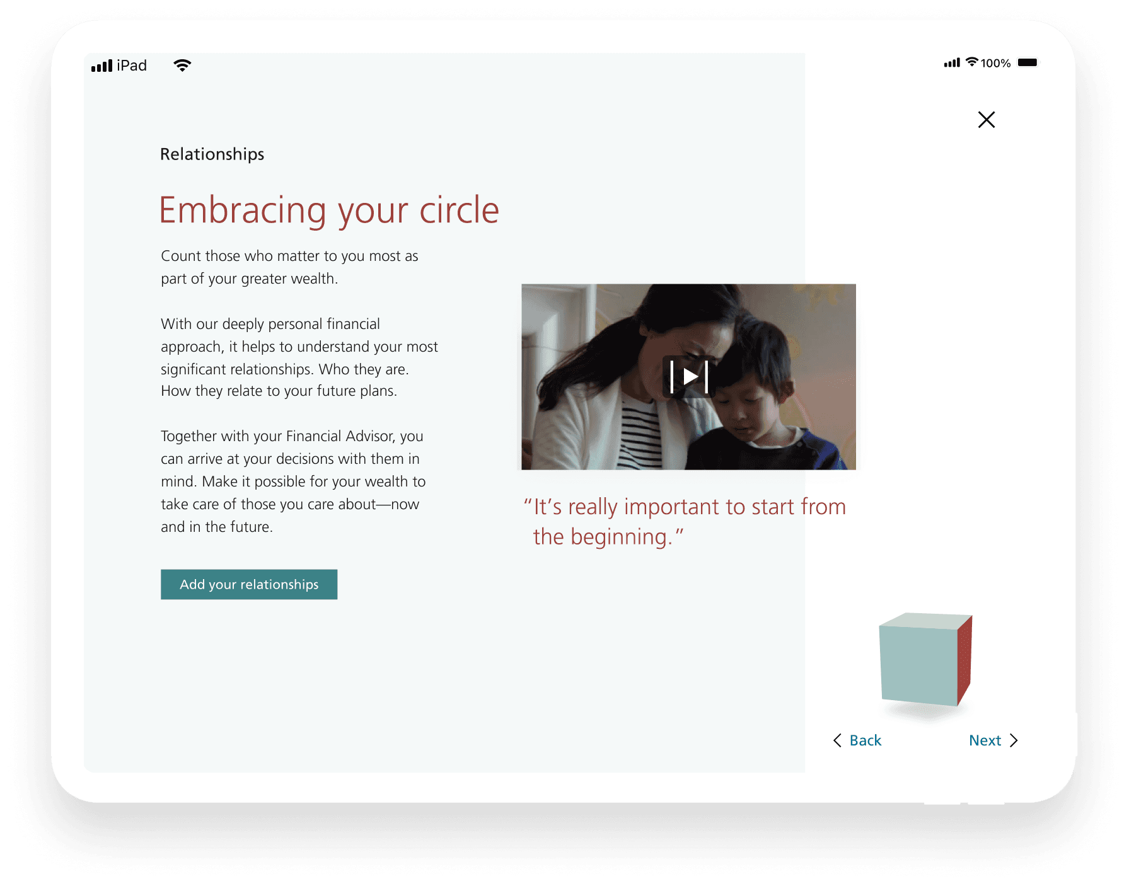The width and height of the screenshot is (1129, 886).
Task: Tap the battery icon in status bar
Action: pos(1028,62)
